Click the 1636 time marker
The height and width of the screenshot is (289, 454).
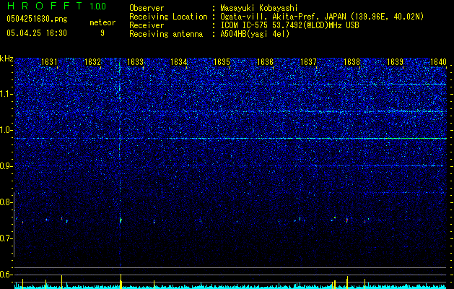pos(265,62)
